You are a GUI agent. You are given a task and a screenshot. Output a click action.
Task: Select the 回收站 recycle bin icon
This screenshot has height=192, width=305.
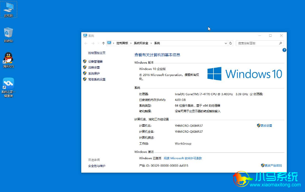pyautogui.click(x=8, y=35)
